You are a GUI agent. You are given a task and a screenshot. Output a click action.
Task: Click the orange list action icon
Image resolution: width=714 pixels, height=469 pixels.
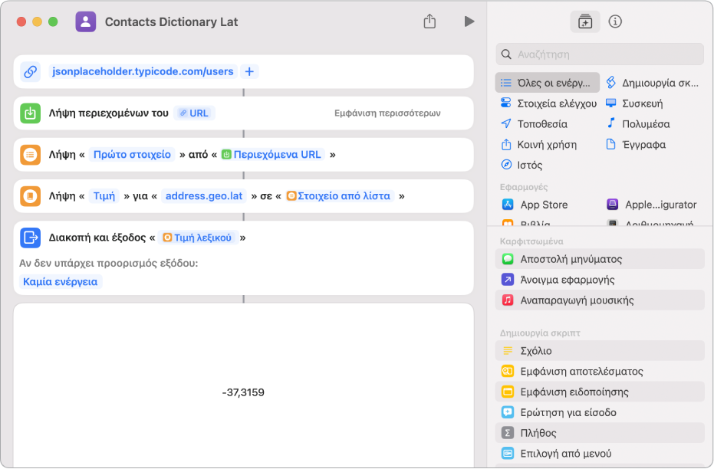pyautogui.click(x=31, y=155)
